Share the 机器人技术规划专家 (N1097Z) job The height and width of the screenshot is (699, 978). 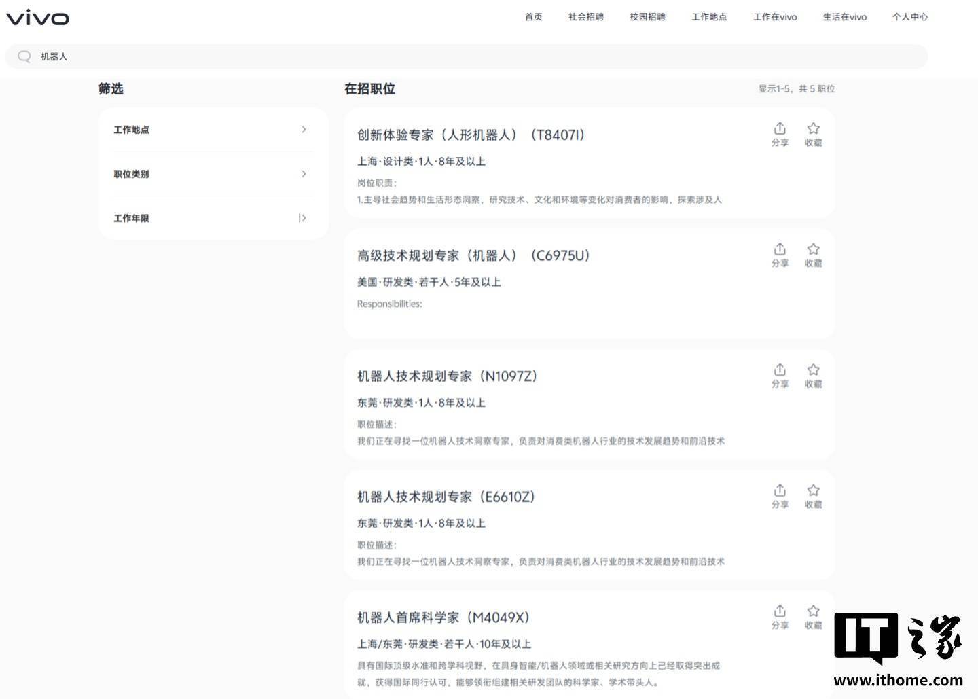[x=780, y=375]
